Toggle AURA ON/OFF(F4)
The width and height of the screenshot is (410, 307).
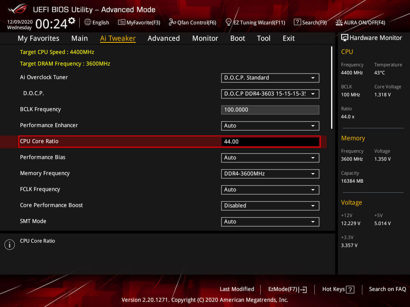click(360, 22)
